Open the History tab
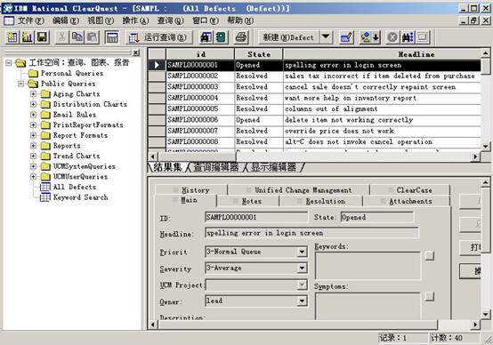The height and width of the screenshot is (345, 493). pos(191,189)
